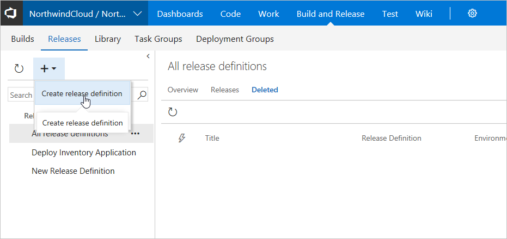This screenshot has width=507, height=239.
Task: Expand the NorthwindCloud project selector
Action: click(85, 14)
